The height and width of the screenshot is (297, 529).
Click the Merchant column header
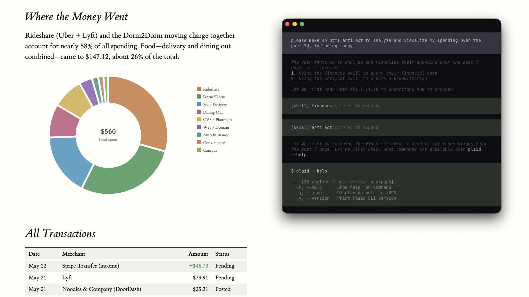tap(74, 254)
